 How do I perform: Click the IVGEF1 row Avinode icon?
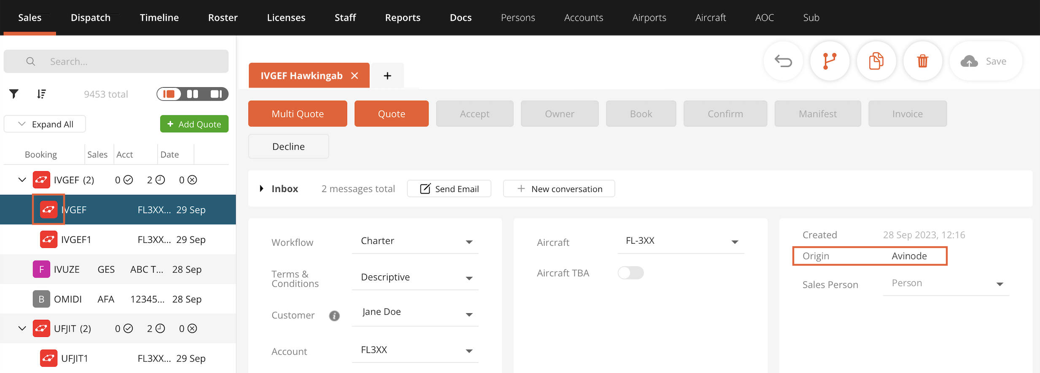(x=48, y=240)
